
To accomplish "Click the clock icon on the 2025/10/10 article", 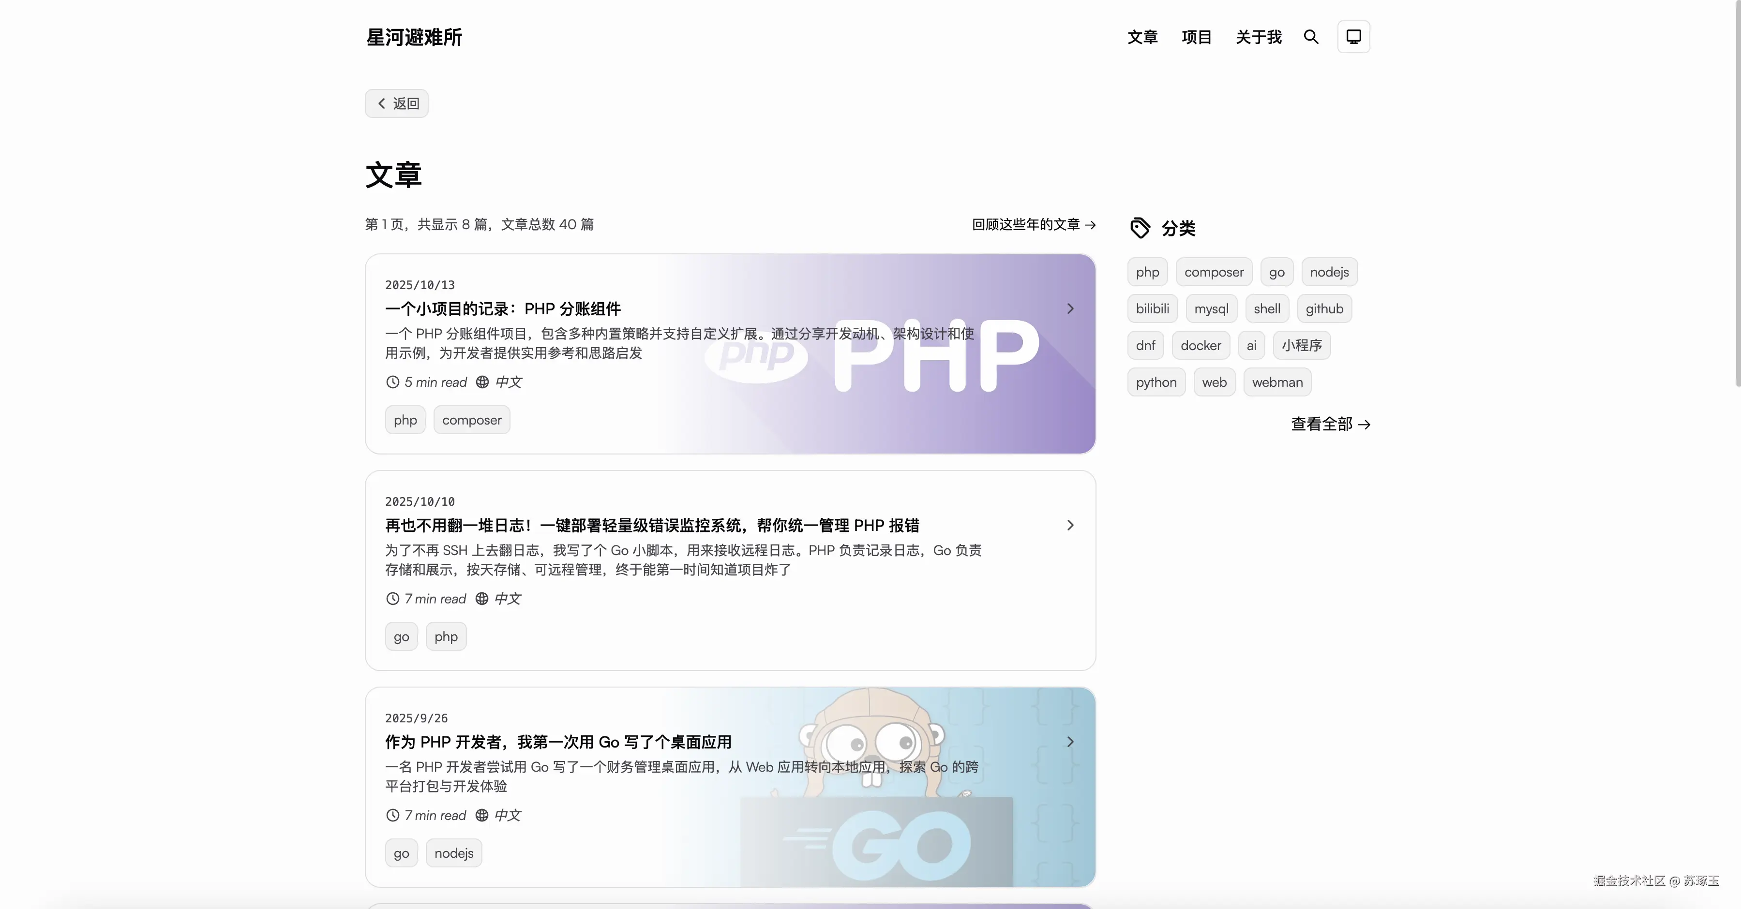I will pos(393,599).
